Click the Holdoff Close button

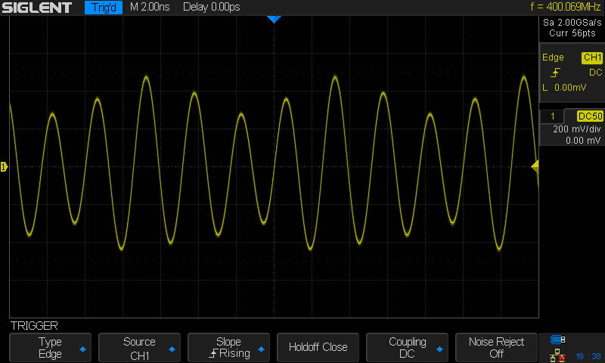318,347
